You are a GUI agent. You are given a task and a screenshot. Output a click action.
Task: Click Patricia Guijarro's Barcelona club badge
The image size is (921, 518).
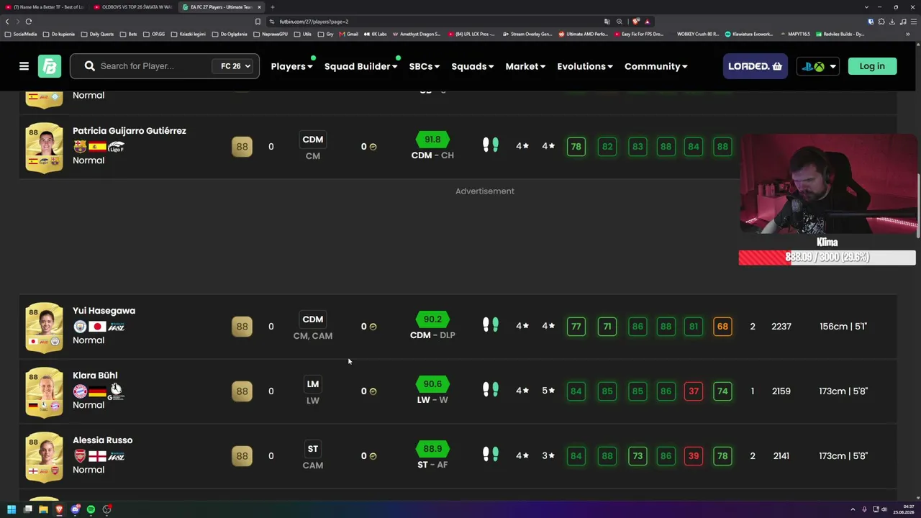click(x=80, y=147)
